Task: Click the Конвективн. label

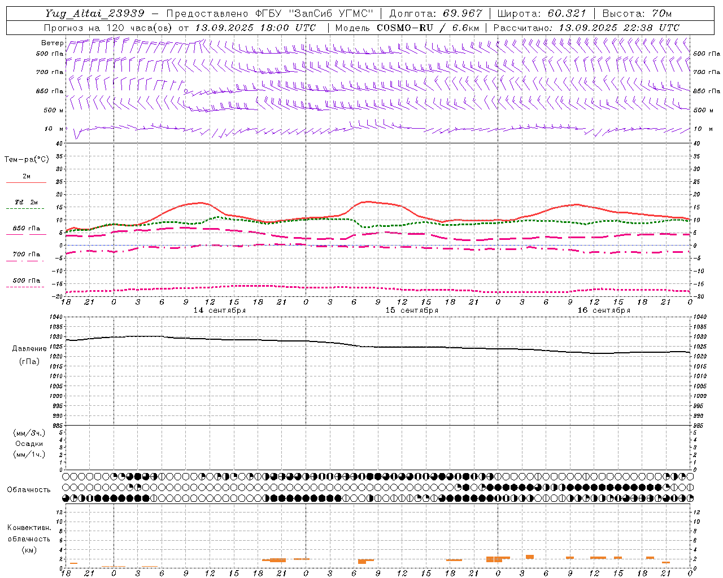Action: point(29,528)
